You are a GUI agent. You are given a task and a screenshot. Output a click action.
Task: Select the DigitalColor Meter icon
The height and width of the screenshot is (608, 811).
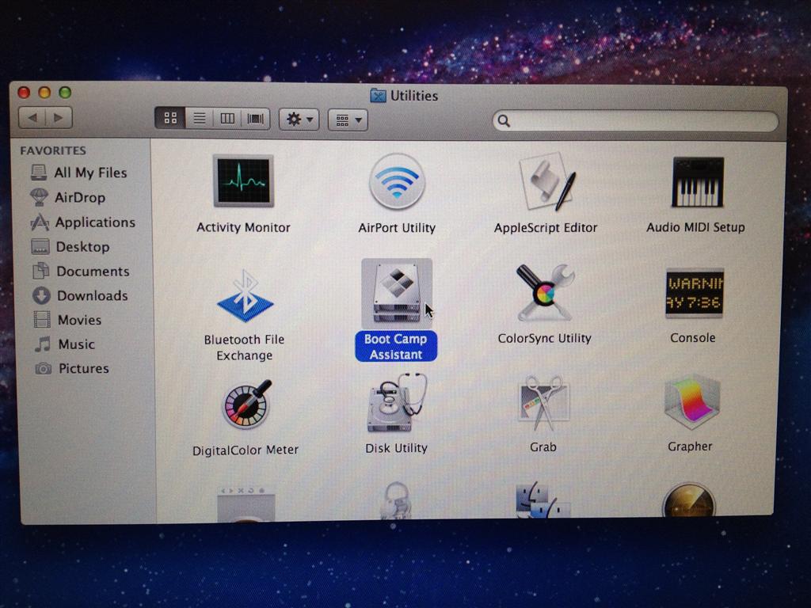(247, 404)
